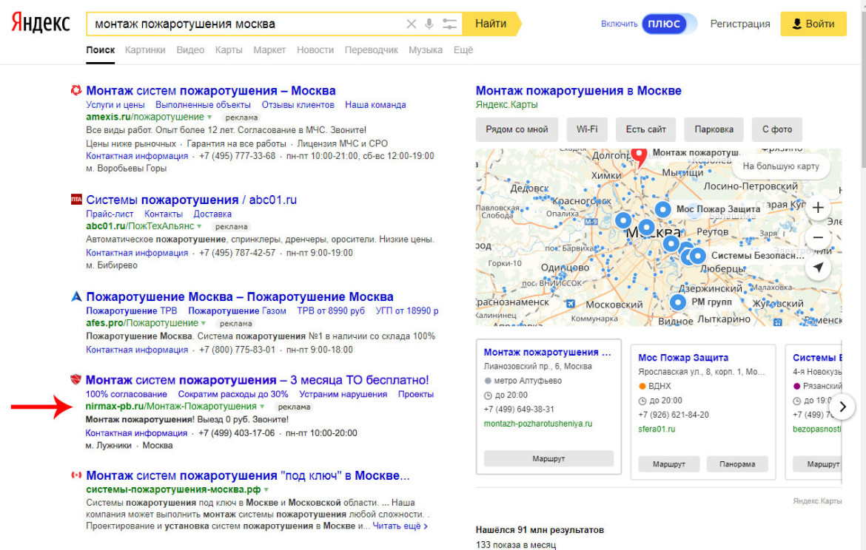The width and height of the screenshot is (866, 550).
Task: Activate voice search microphone icon
Action: 429,24
